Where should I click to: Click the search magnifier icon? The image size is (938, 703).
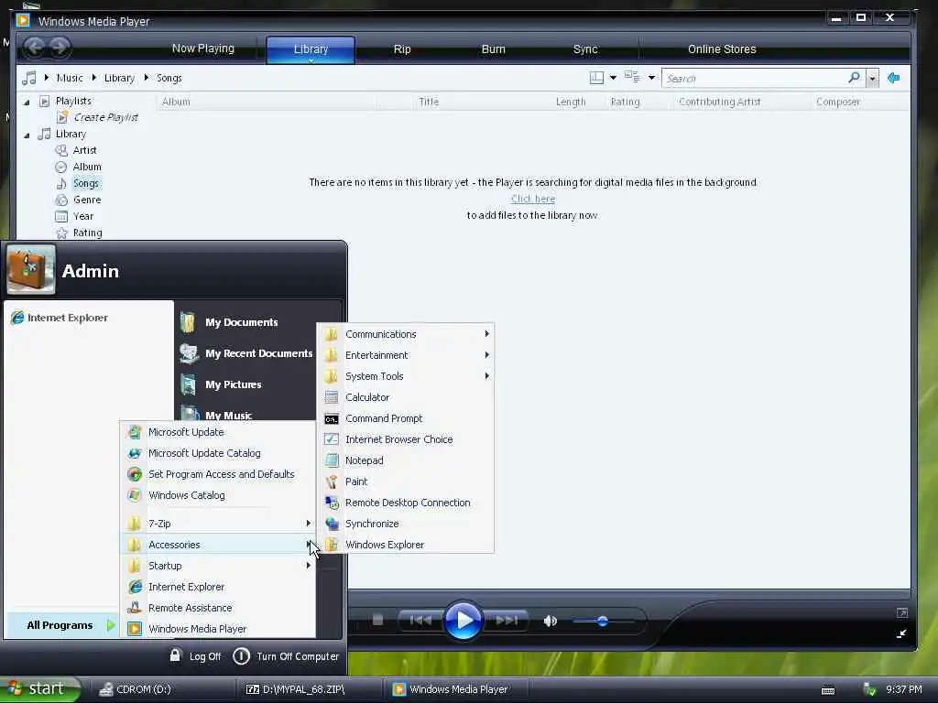click(x=855, y=78)
